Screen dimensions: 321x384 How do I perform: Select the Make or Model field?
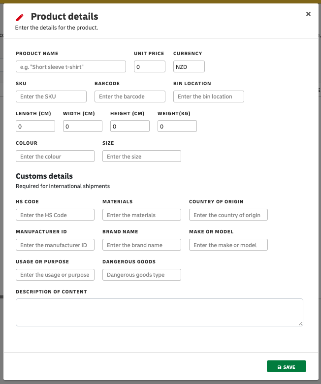pos(228,245)
